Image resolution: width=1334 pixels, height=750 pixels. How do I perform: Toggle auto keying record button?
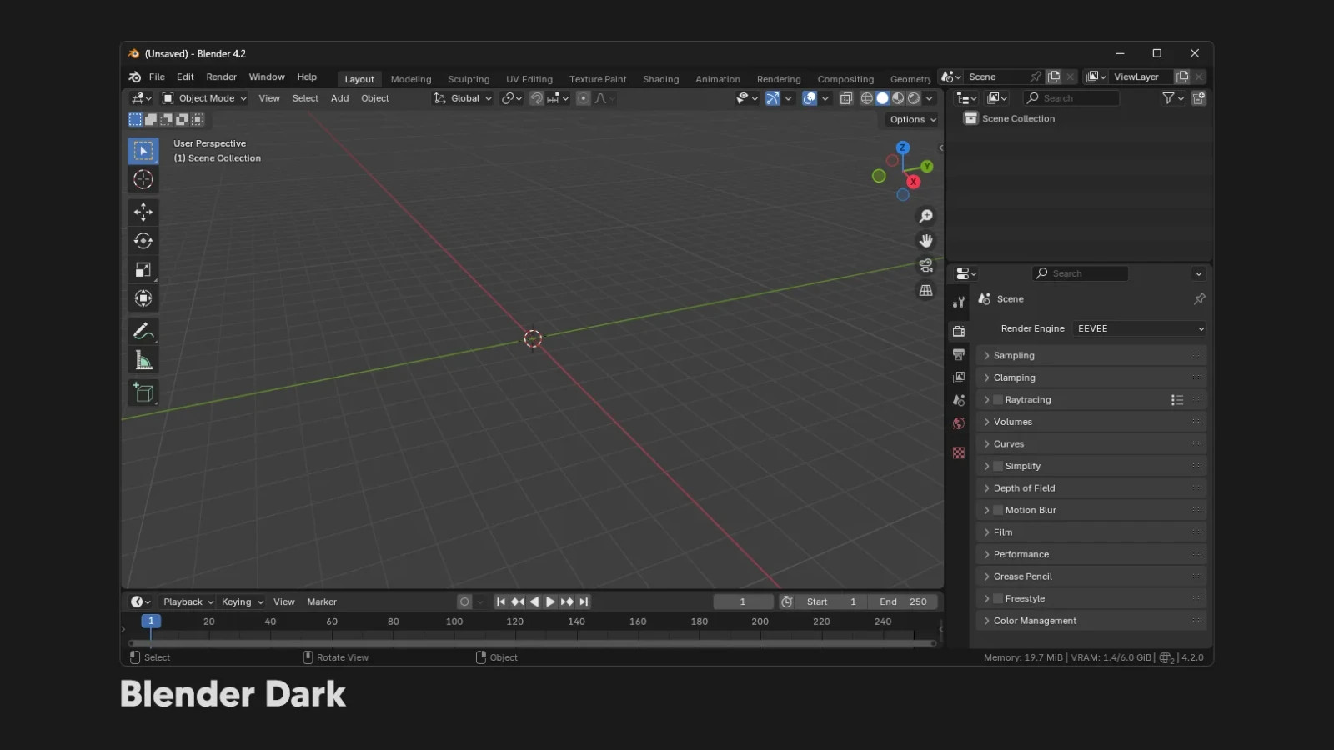pos(464,602)
